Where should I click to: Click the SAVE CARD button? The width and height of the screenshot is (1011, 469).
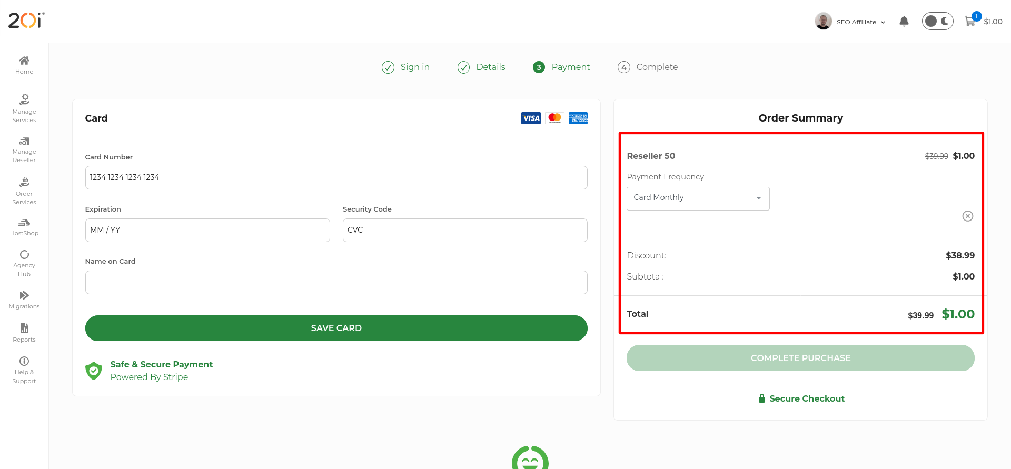point(336,328)
